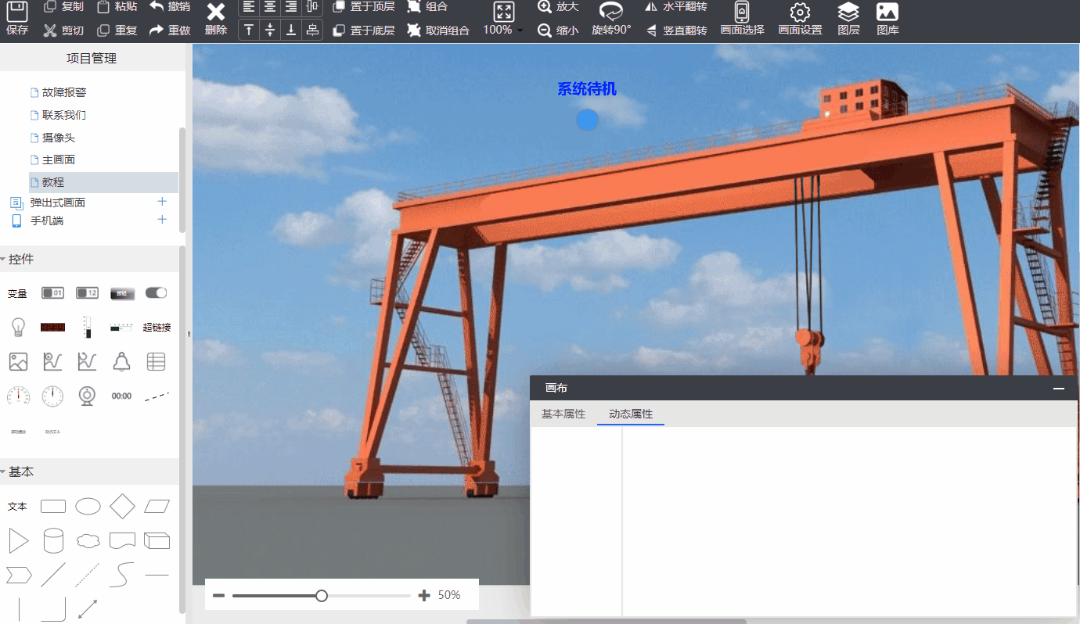The image size is (1080, 624).
Task: Open the 图层 layers icon
Action: click(848, 12)
